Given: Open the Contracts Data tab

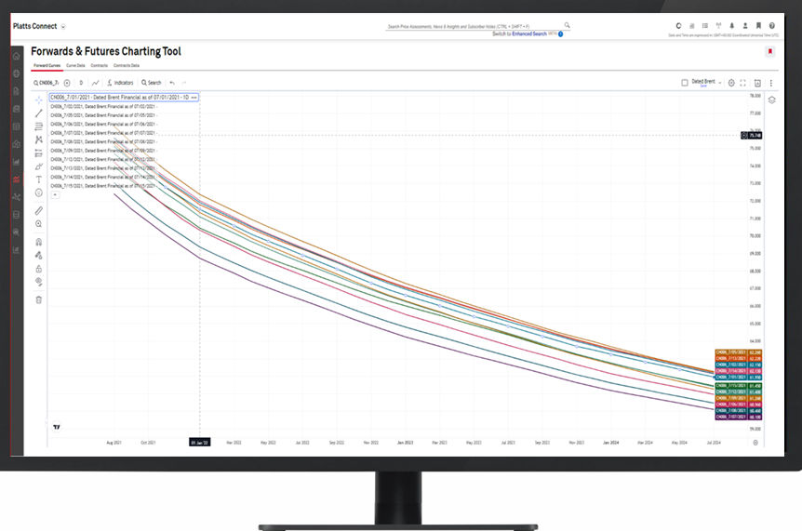Looking at the screenshot, I should (127, 66).
